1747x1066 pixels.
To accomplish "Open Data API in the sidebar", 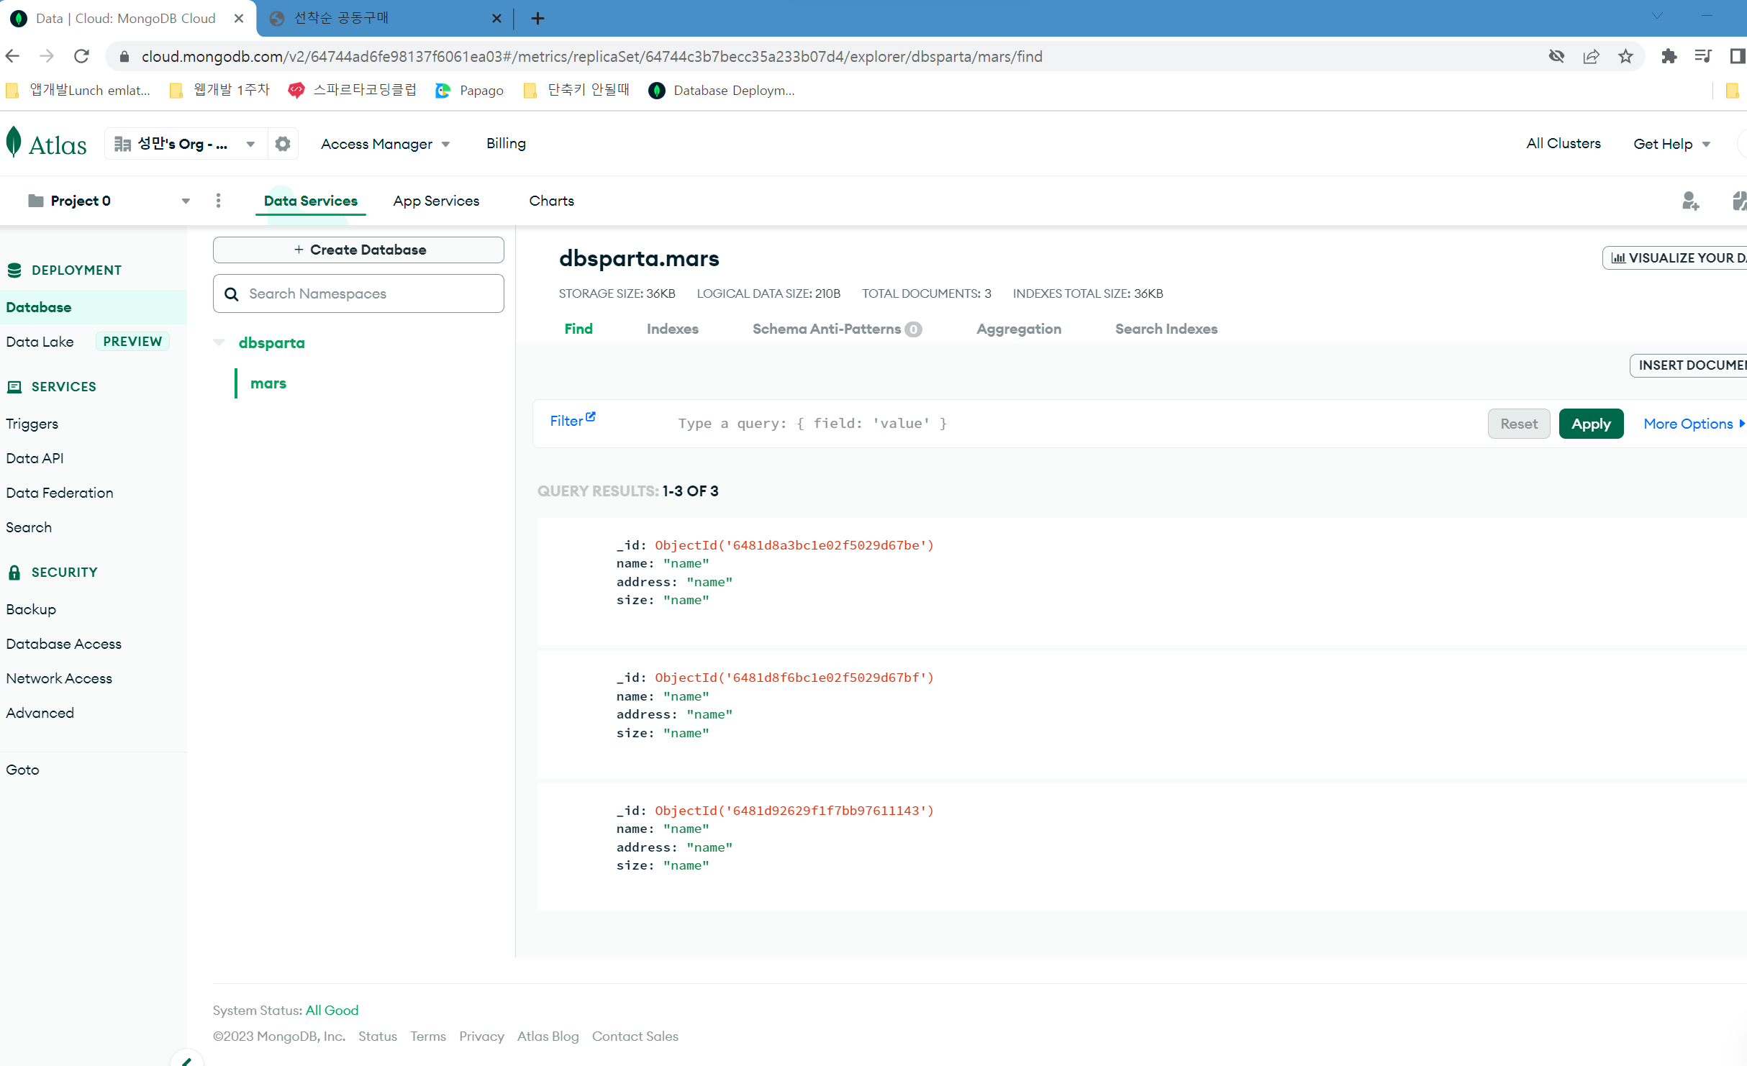I will (x=35, y=458).
